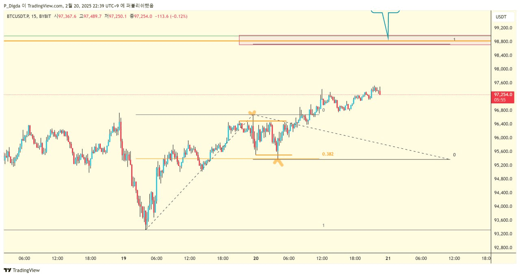
Task: Click the date label 19 on time axis
Action: [x=123, y=258]
